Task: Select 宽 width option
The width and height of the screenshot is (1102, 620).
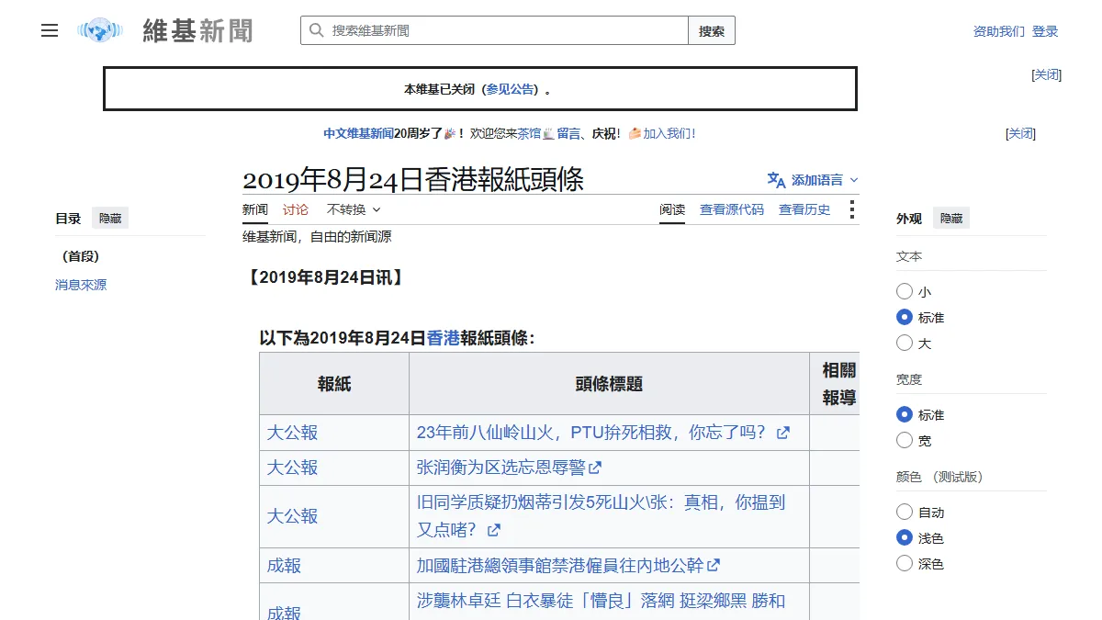Action: [x=905, y=440]
